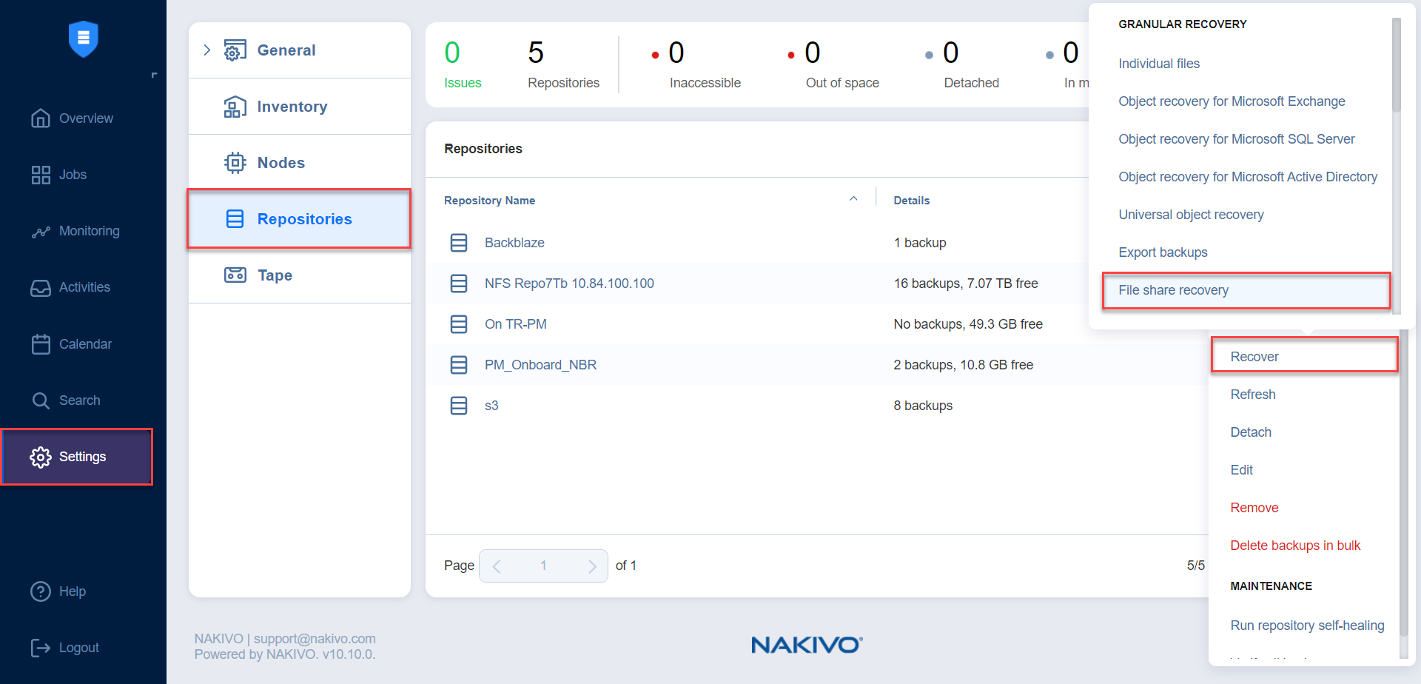Screen dimensions: 1421x684
Task: Click the Jobs grid icon
Action: pyautogui.click(x=41, y=175)
